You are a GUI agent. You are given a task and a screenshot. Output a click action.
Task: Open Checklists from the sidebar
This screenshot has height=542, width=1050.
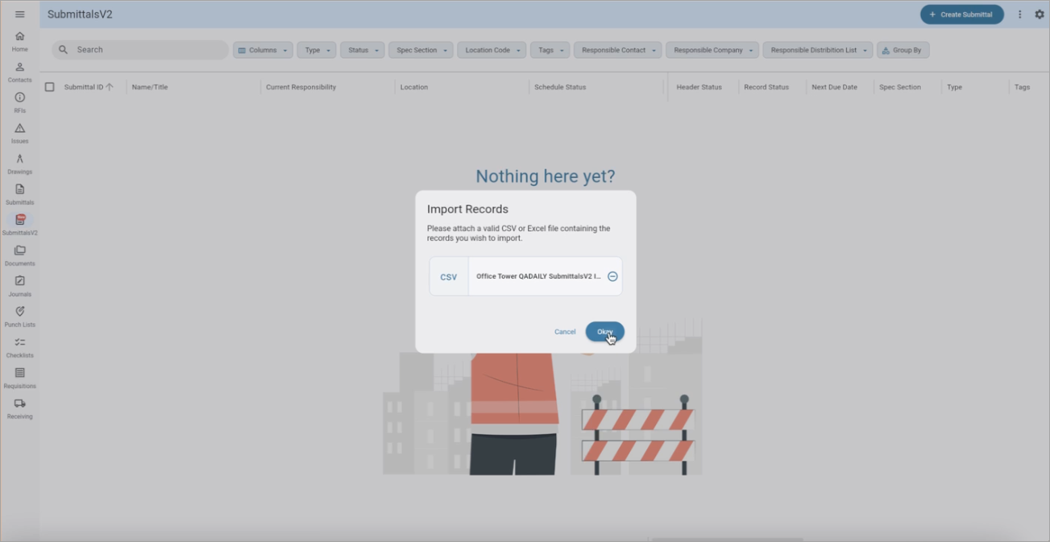20,347
